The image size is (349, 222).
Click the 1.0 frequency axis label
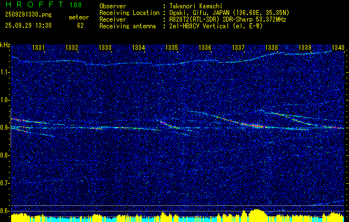[x=4, y=100]
